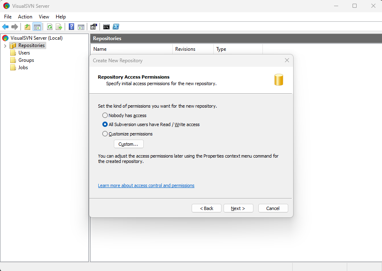
Task: Select the Users folder in tree
Action: coord(24,53)
